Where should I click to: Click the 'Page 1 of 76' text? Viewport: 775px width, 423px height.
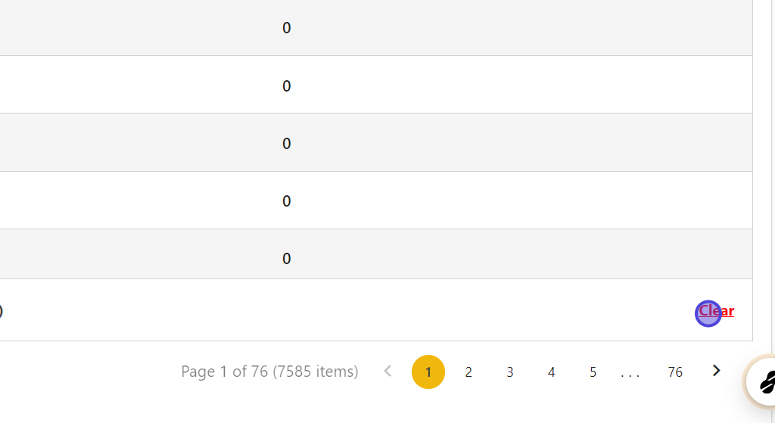(x=224, y=372)
